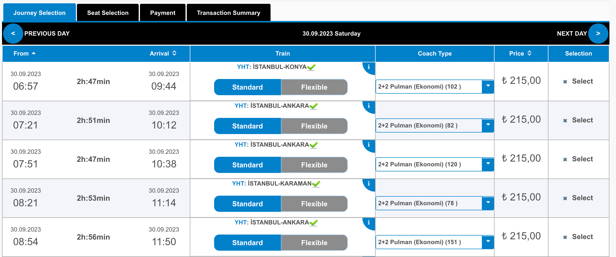616x257 pixels.
Task: Open info icon for İstanbul-Konya train
Action: coord(369,67)
